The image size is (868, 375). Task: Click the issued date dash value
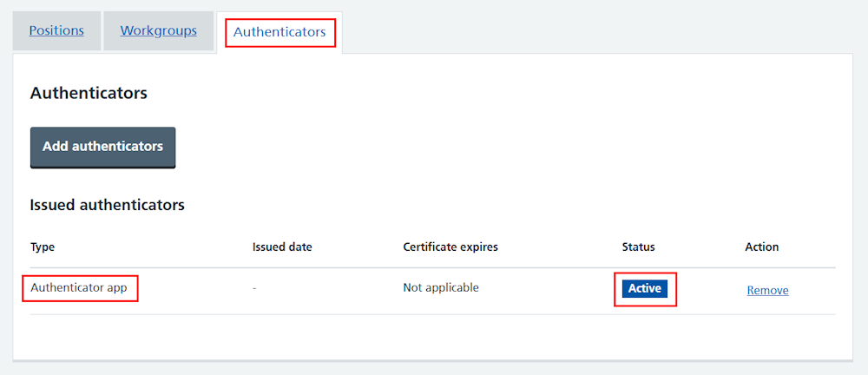254,288
